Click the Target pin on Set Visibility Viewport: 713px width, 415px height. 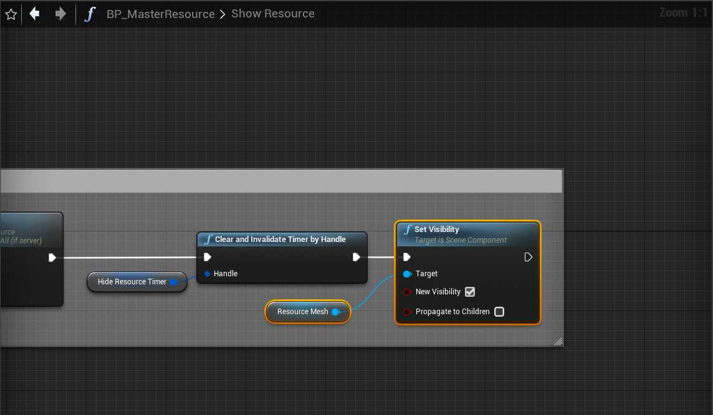(408, 274)
